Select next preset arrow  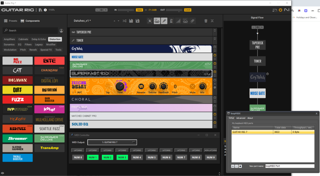point(118,21)
